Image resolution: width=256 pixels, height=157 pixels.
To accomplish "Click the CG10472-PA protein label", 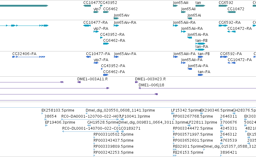I will (240, 60).
